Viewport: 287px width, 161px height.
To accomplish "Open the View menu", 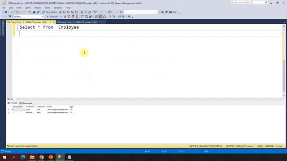I will point(19,8).
